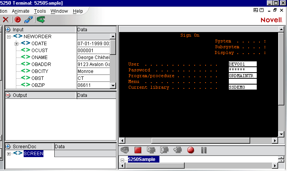Click the User field containing DEV001
This screenshot has height=171, width=287.
[x=242, y=64]
